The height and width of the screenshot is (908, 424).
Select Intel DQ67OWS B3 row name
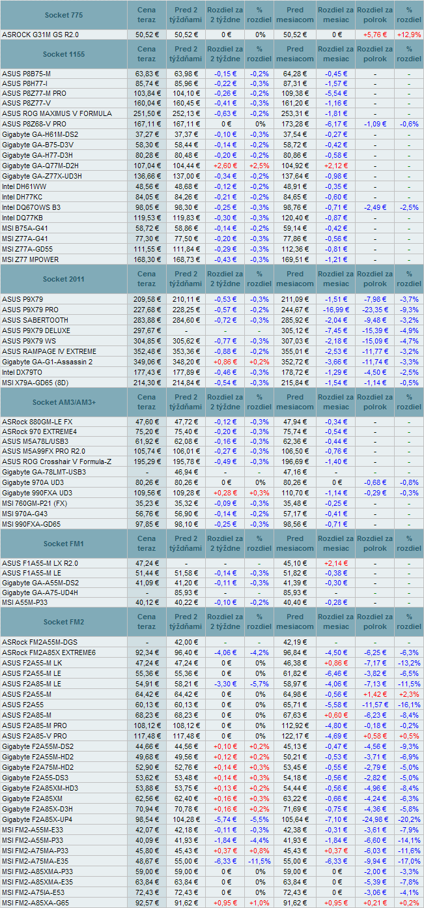coord(31,207)
